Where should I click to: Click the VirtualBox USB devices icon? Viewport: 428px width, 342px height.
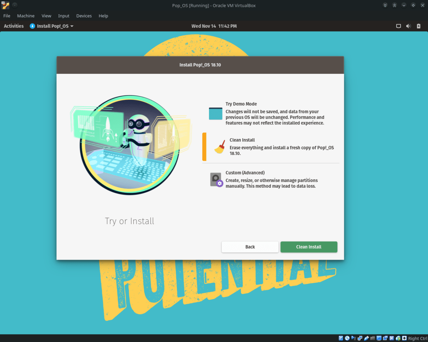point(366,338)
